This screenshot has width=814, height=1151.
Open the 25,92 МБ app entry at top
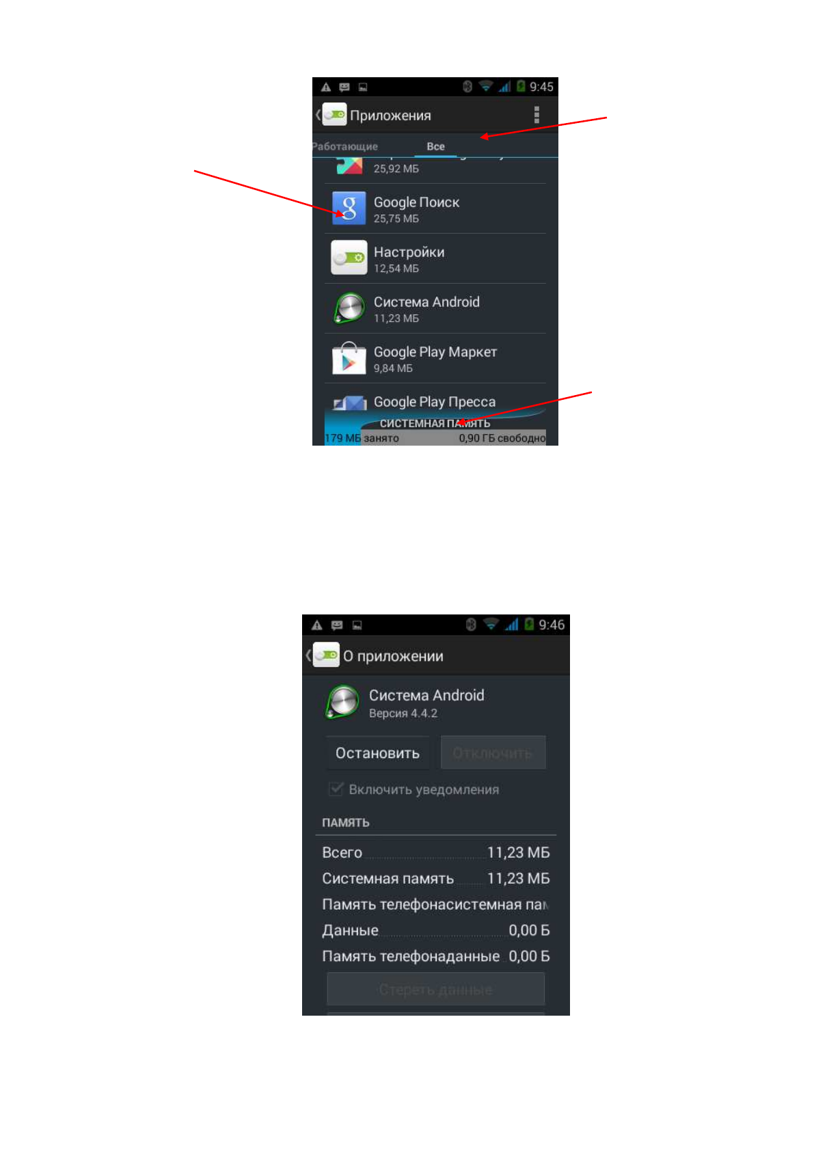click(435, 170)
